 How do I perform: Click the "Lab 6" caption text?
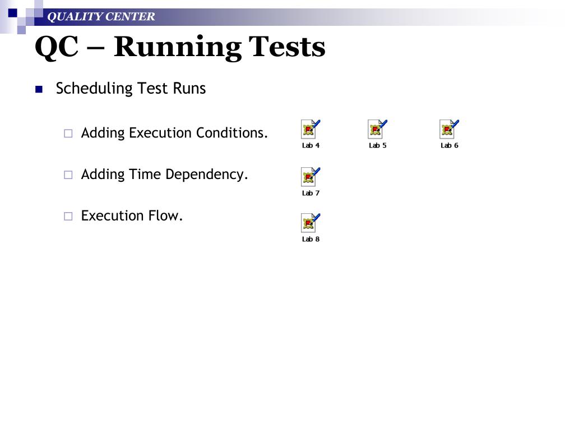(x=449, y=145)
